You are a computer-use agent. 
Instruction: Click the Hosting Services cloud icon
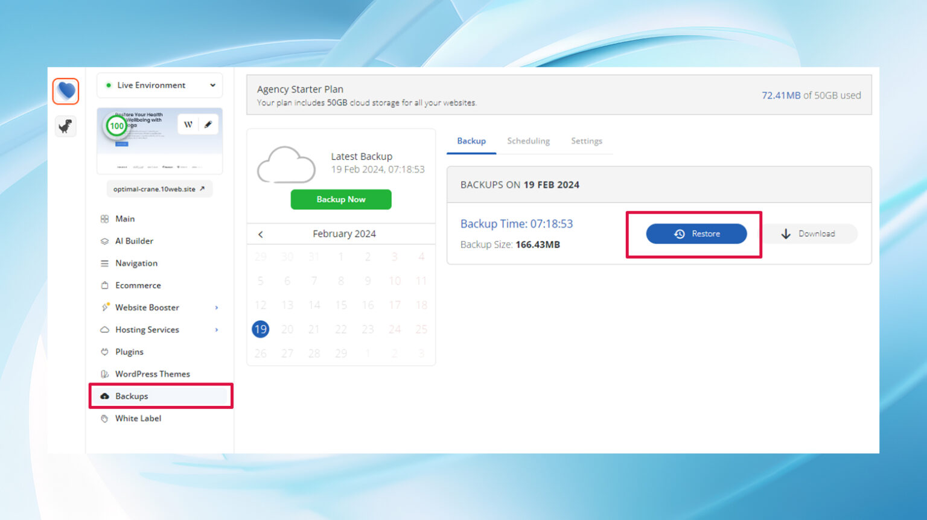pos(105,329)
